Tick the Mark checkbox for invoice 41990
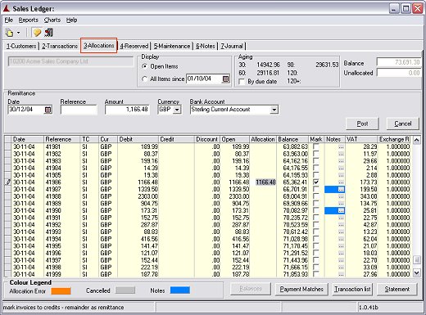The height and width of the screenshot is (315, 426). coord(316,210)
